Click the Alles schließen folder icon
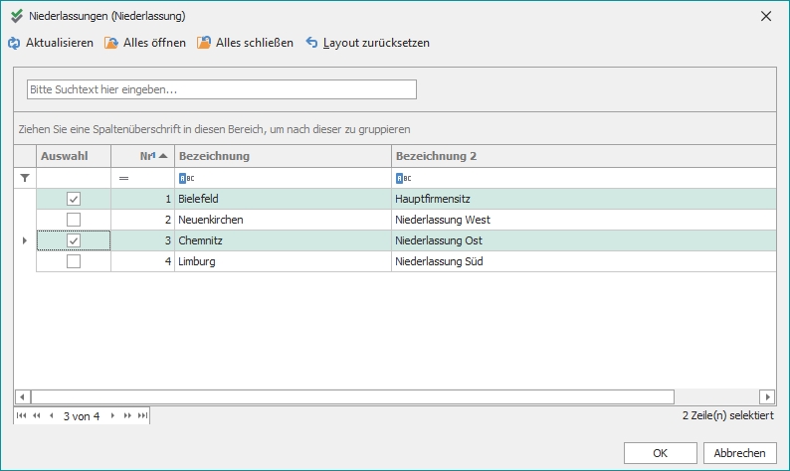 [x=204, y=44]
